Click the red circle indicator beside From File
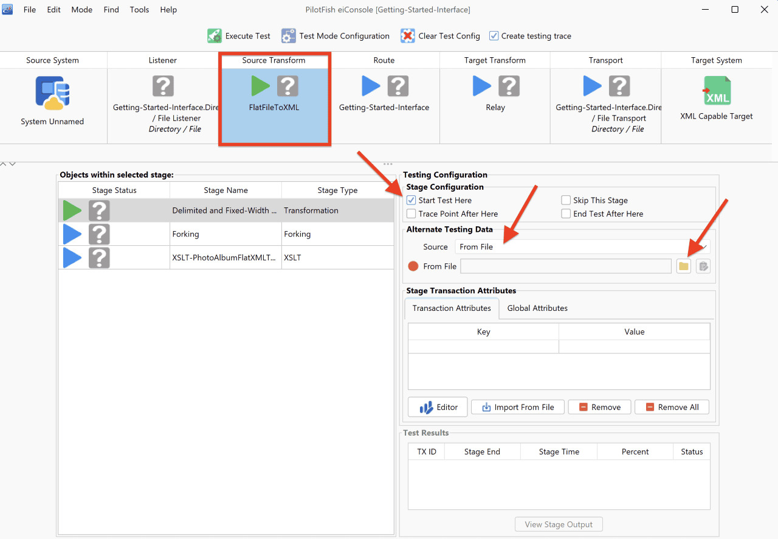The image size is (778, 539). (413, 266)
